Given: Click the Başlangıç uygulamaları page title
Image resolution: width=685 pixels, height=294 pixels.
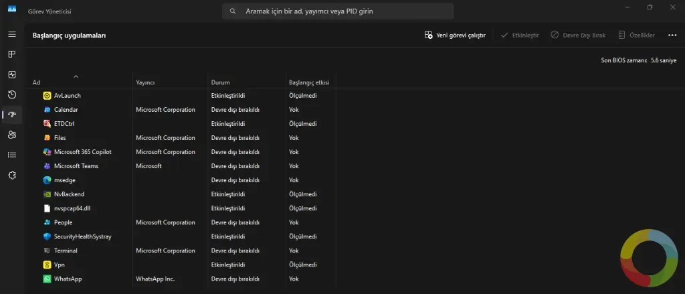Looking at the screenshot, I should click(69, 35).
